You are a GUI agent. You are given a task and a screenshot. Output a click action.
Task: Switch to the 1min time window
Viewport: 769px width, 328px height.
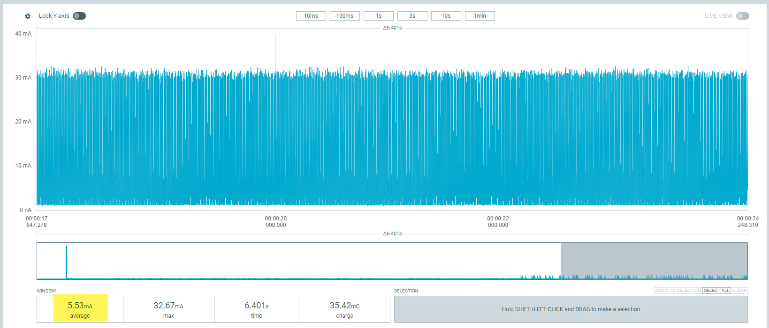pyautogui.click(x=480, y=16)
